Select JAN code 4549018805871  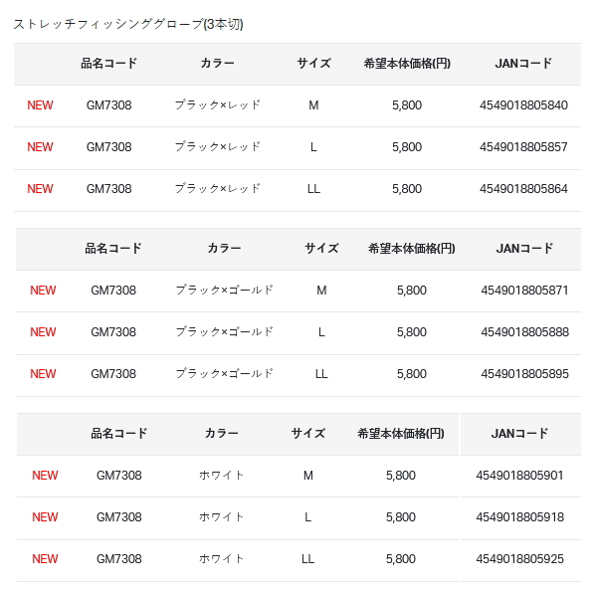[x=524, y=291]
